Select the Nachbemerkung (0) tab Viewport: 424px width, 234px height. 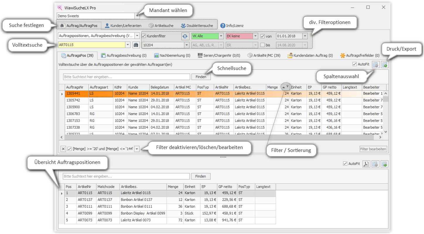tap(172, 55)
